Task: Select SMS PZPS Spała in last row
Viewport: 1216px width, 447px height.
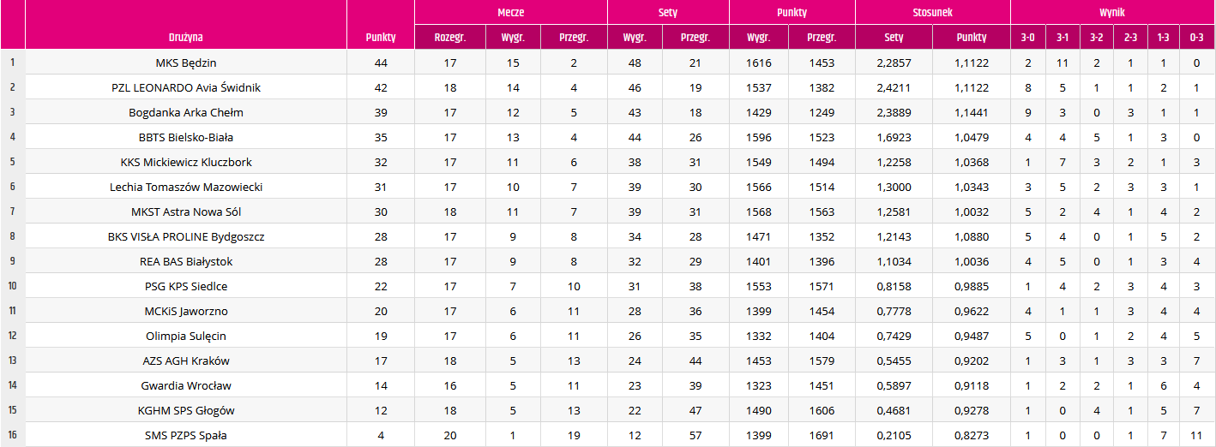Action: point(186,435)
